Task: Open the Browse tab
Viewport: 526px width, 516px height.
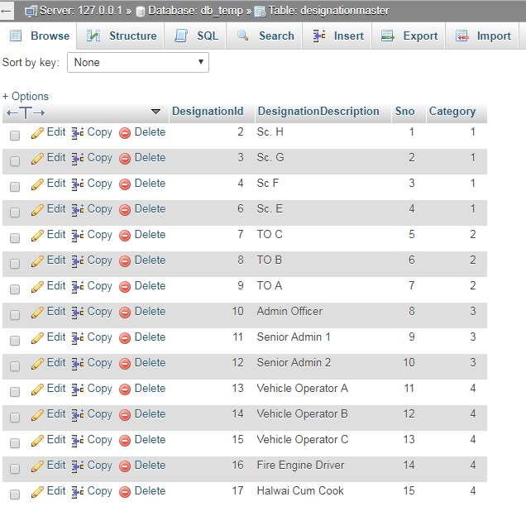Action: coord(39,36)
